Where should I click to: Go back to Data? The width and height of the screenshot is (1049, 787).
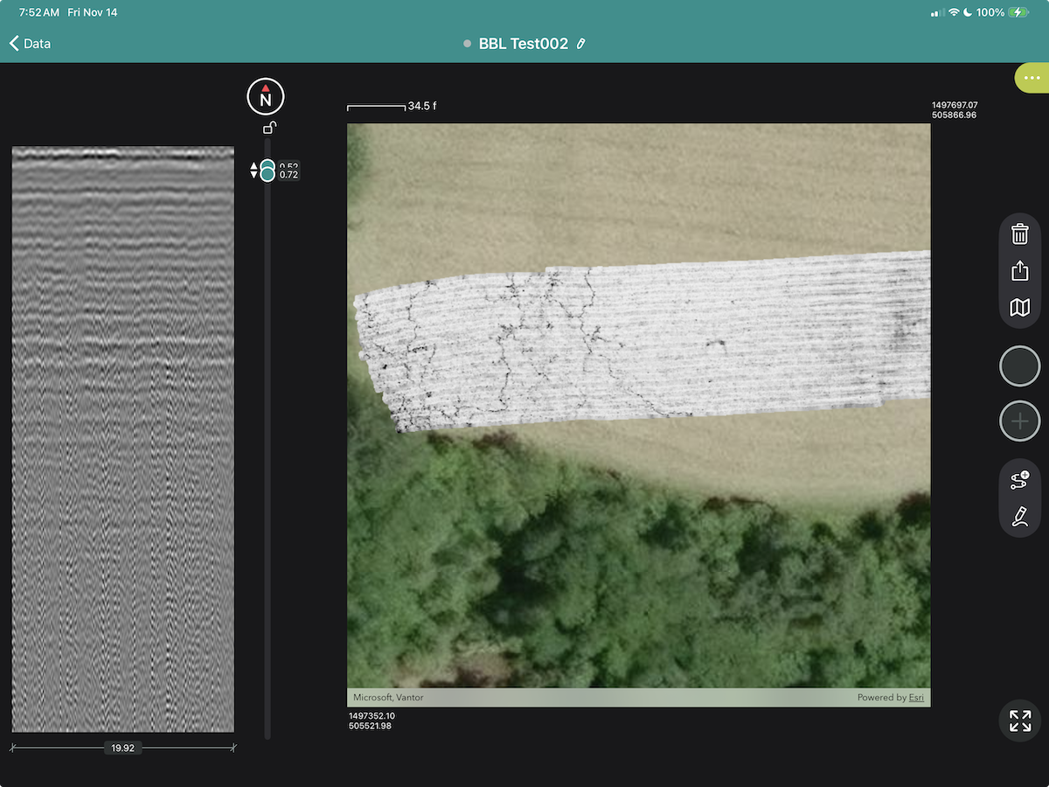tap(31, 44)
